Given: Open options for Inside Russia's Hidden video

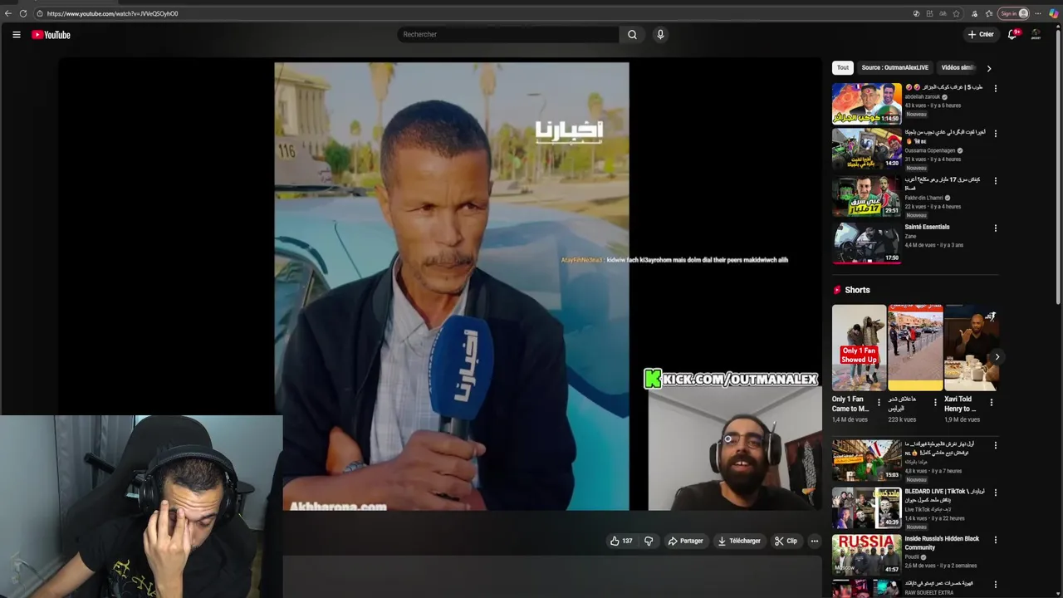Looking at the screenshot, I should click(996, 540).
